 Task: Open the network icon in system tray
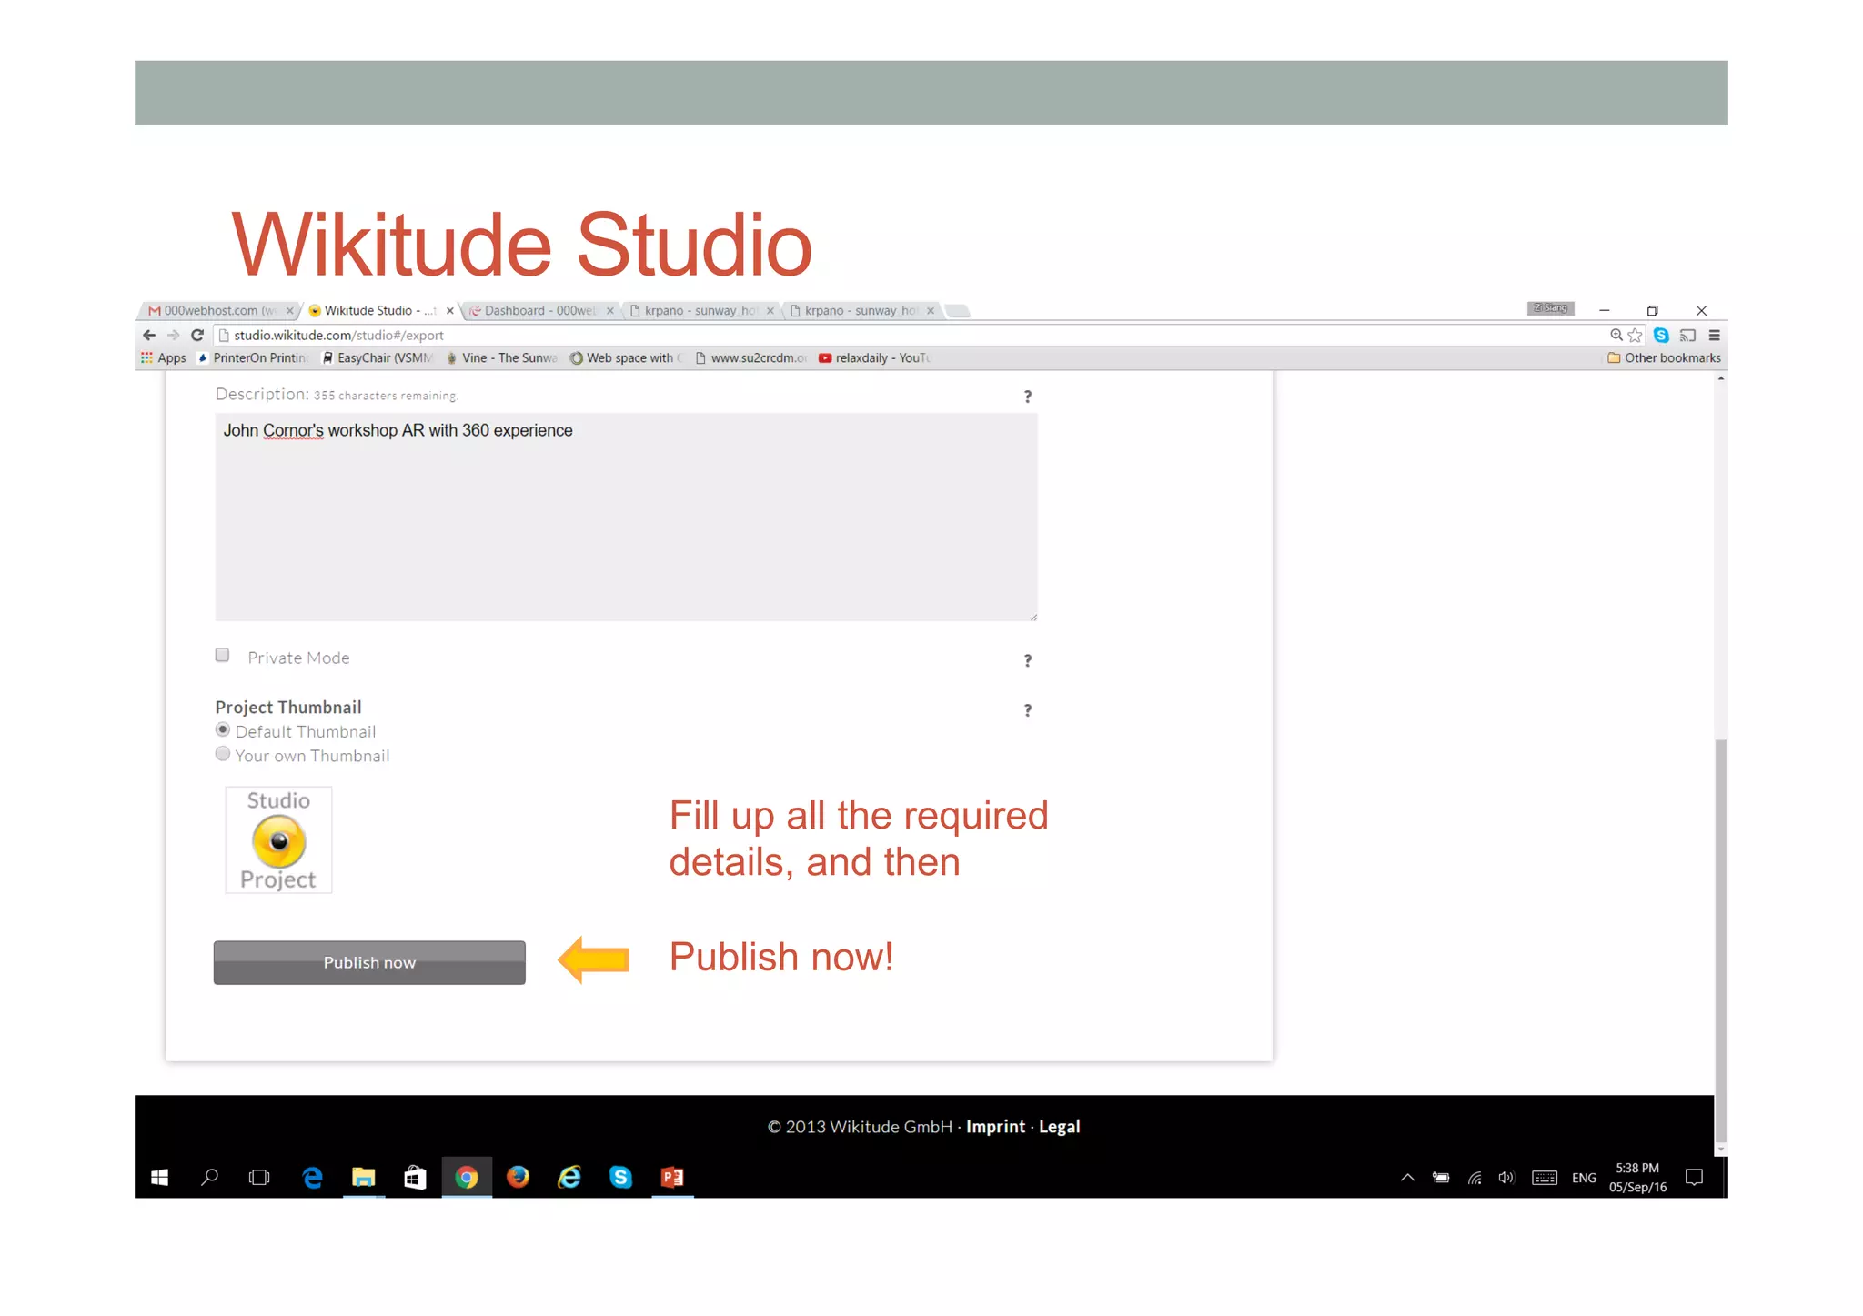1475,1178
